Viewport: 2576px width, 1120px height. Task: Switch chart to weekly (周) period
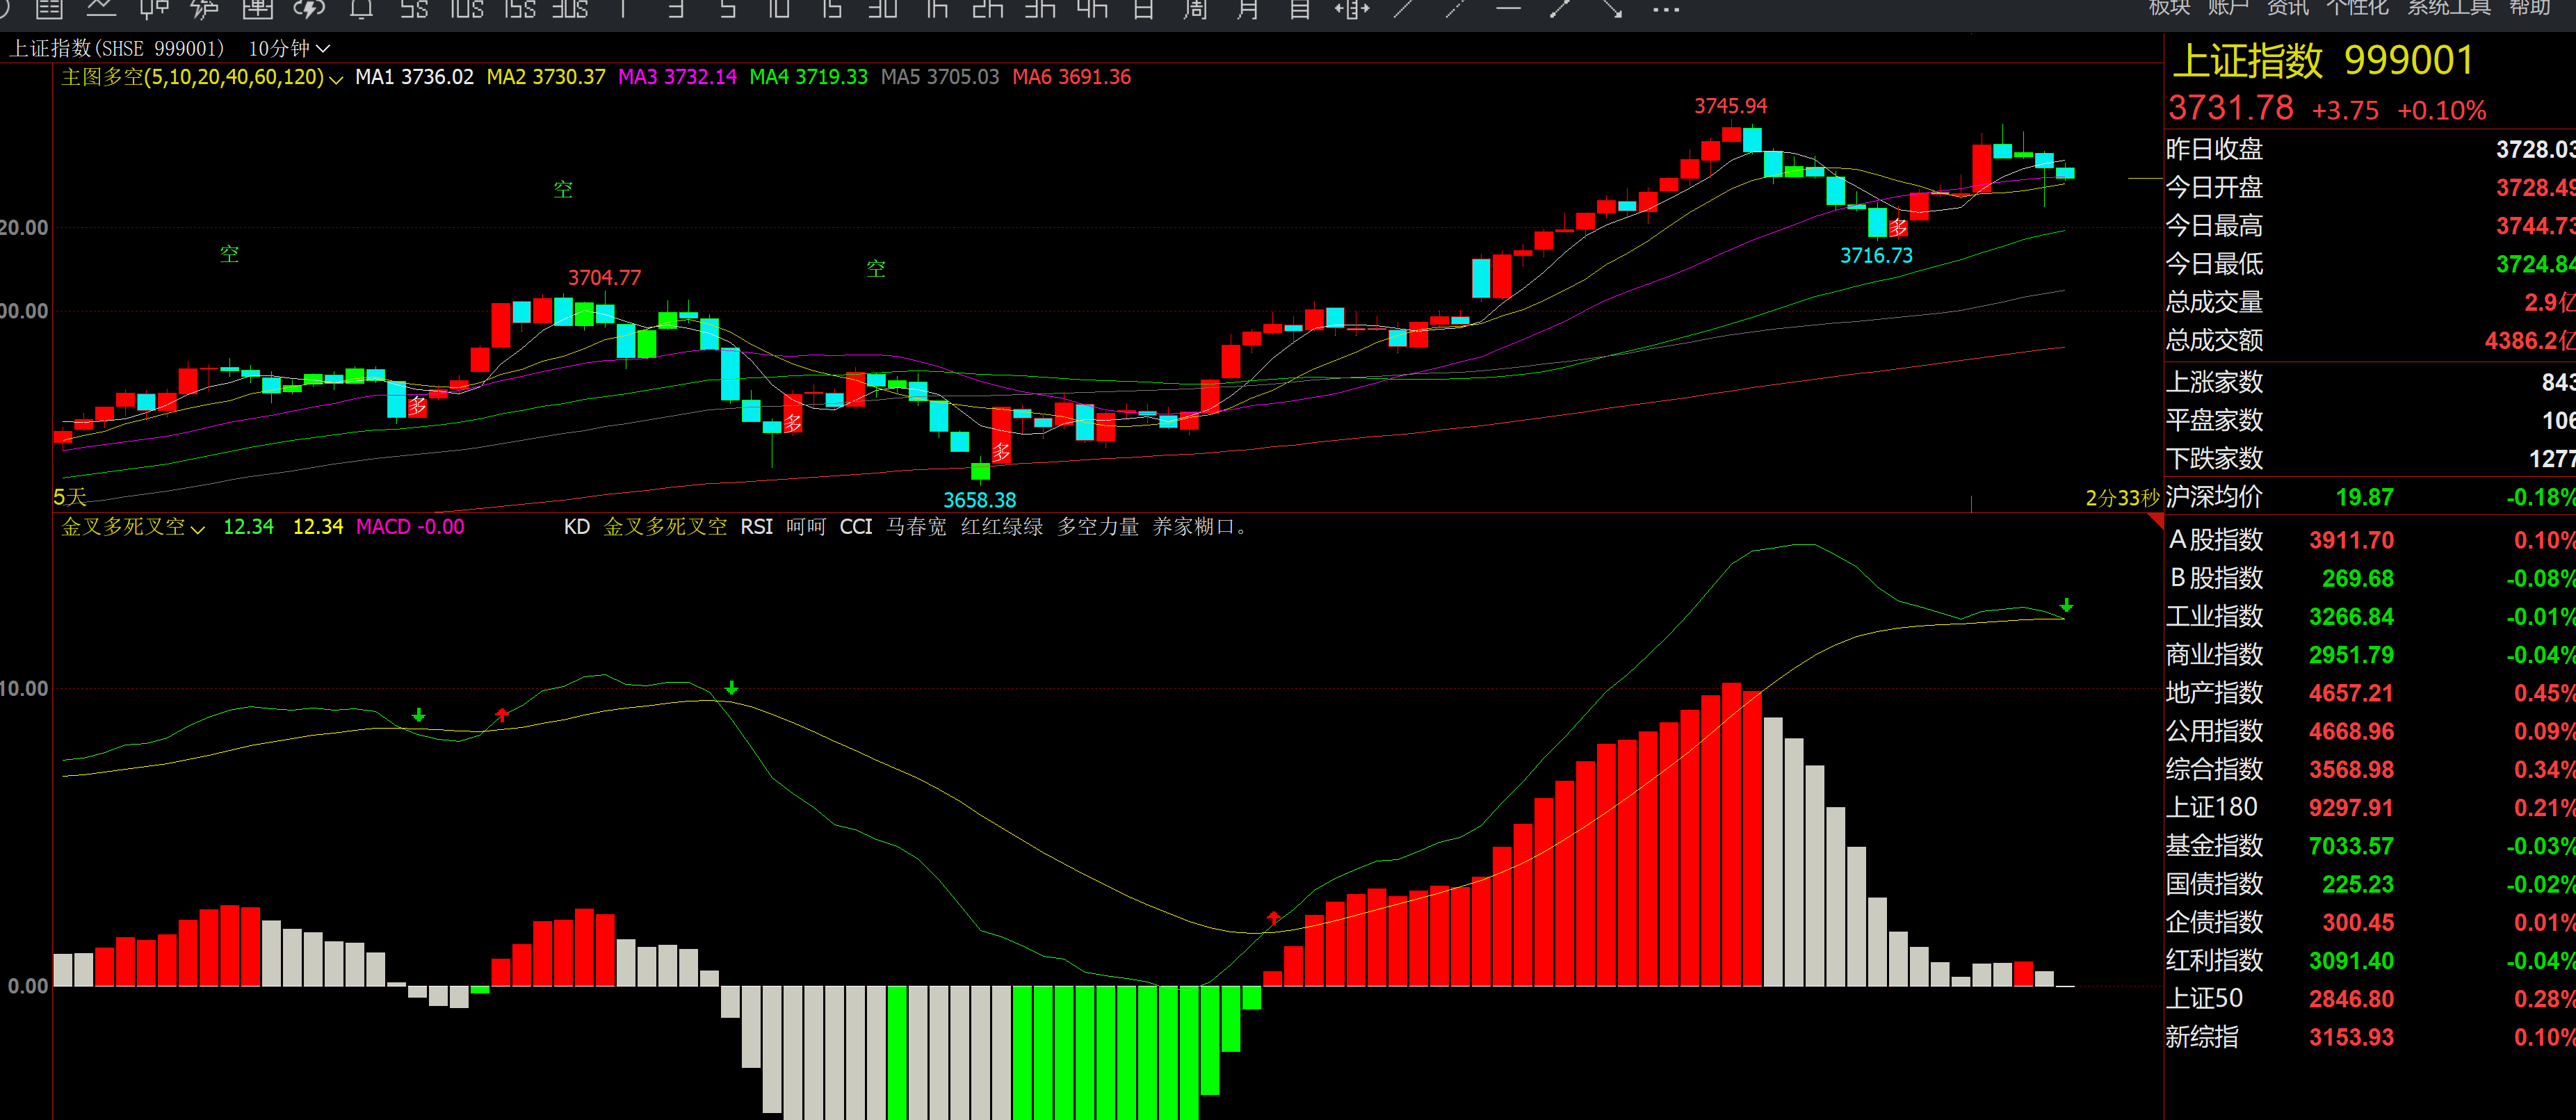[1196, 9]
